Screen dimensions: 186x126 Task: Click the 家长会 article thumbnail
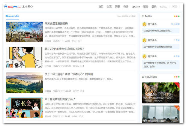24,107
